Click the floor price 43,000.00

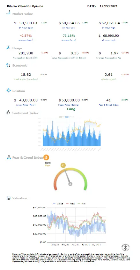[x=28, y=100]
